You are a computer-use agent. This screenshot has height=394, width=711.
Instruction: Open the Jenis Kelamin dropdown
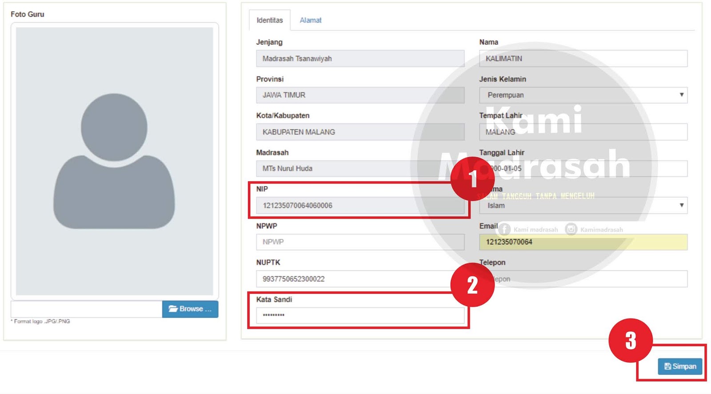[583, 95]
